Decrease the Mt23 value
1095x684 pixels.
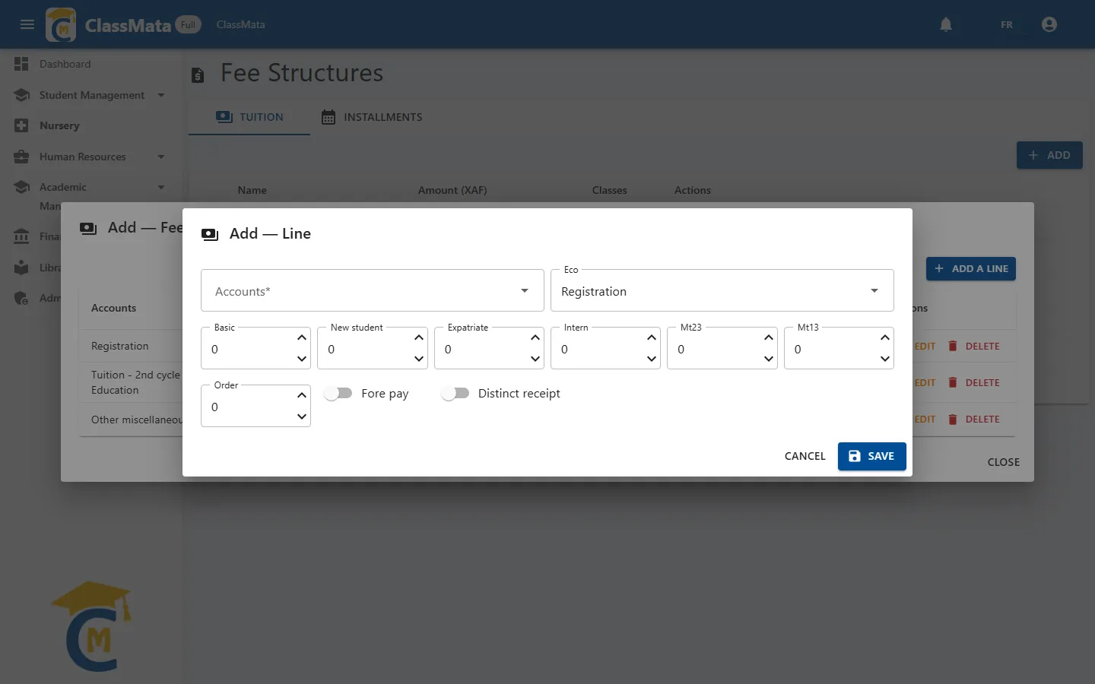tap(769, 359)
